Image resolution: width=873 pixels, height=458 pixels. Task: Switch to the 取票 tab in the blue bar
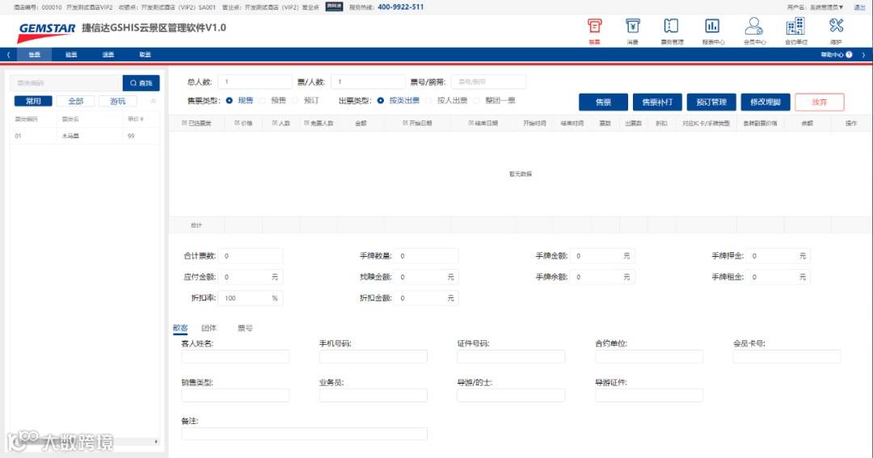pos(145,55)
